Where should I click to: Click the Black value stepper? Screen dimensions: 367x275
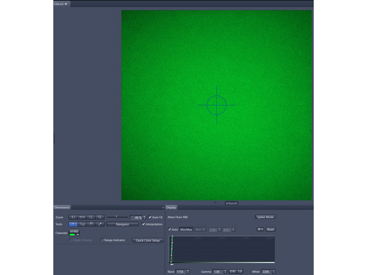point(188,271)
